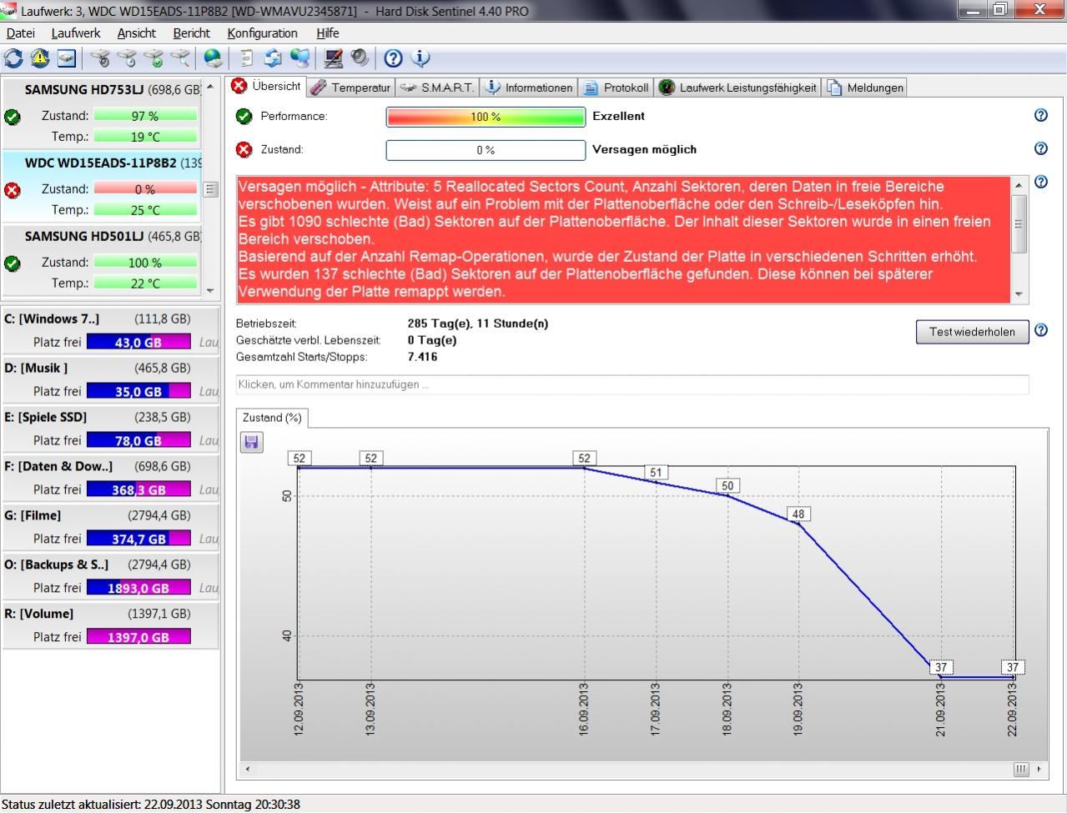The image size is (1067, 813).
Task: Select partition O: [Backups & S..]
Action: tap(109, 575)
